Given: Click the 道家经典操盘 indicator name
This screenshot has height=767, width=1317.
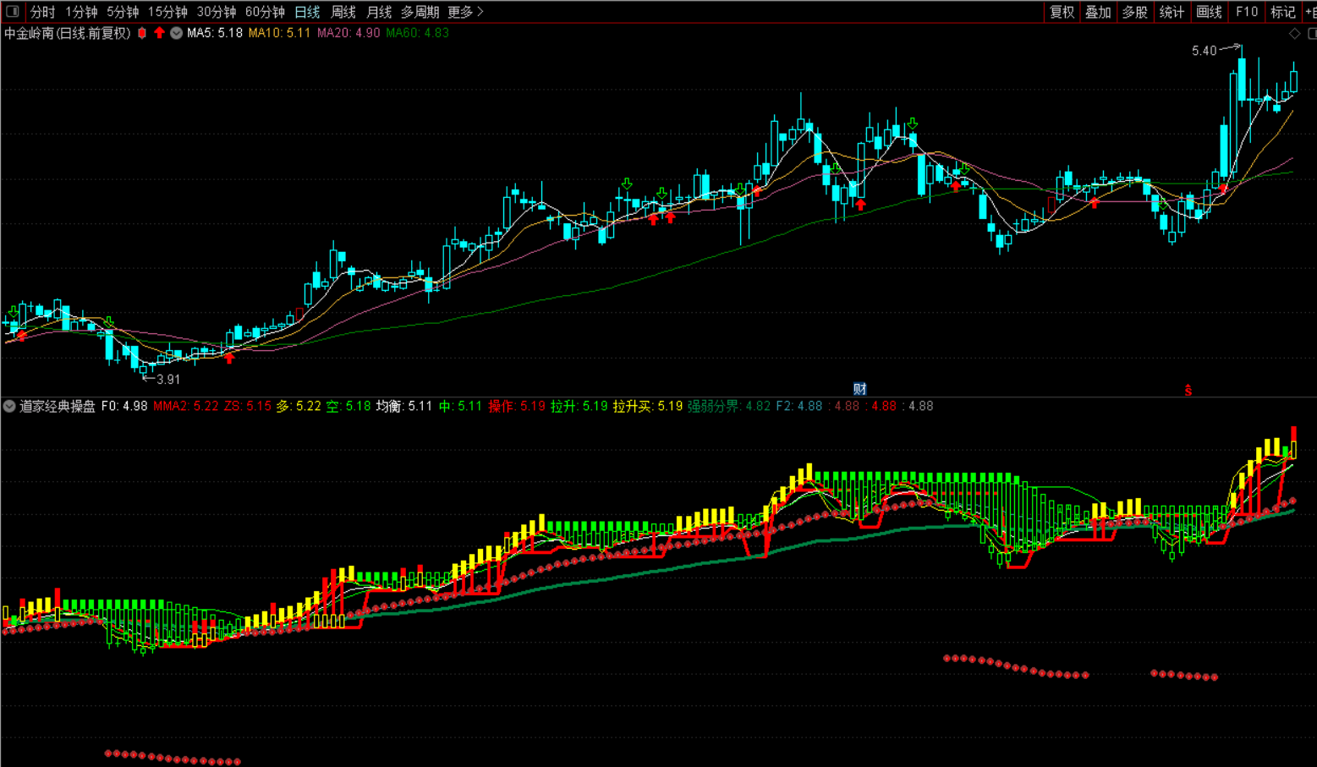Looking at the screenshot, I should [x=58, y=406].
